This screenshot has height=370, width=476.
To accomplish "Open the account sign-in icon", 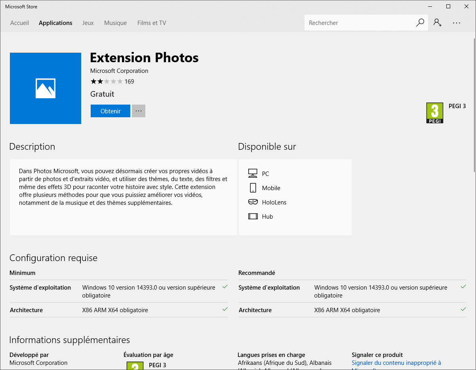I will coord(438,23).
